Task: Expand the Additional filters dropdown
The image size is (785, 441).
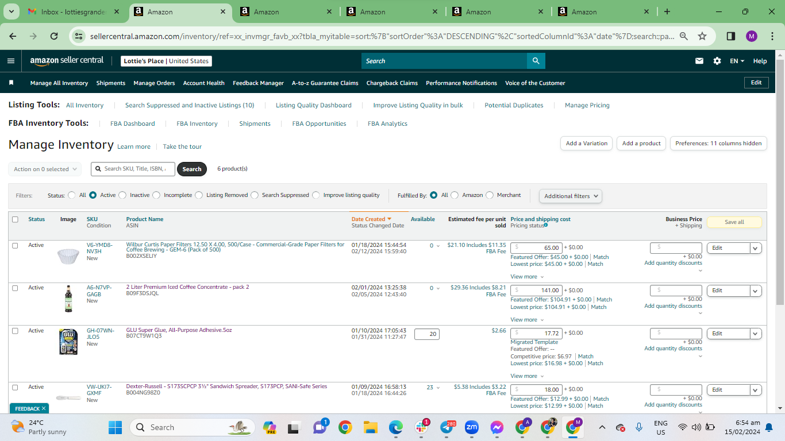Action: [x=571, y=196]
